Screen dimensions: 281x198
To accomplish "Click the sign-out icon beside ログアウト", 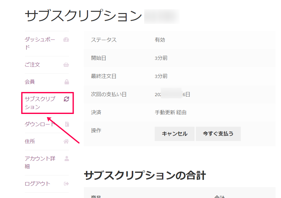I will click(x=66, y=184).
